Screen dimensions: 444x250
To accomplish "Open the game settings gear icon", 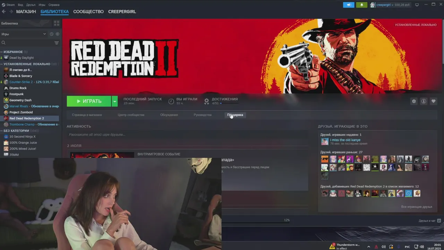I will [x=414, y=101].
